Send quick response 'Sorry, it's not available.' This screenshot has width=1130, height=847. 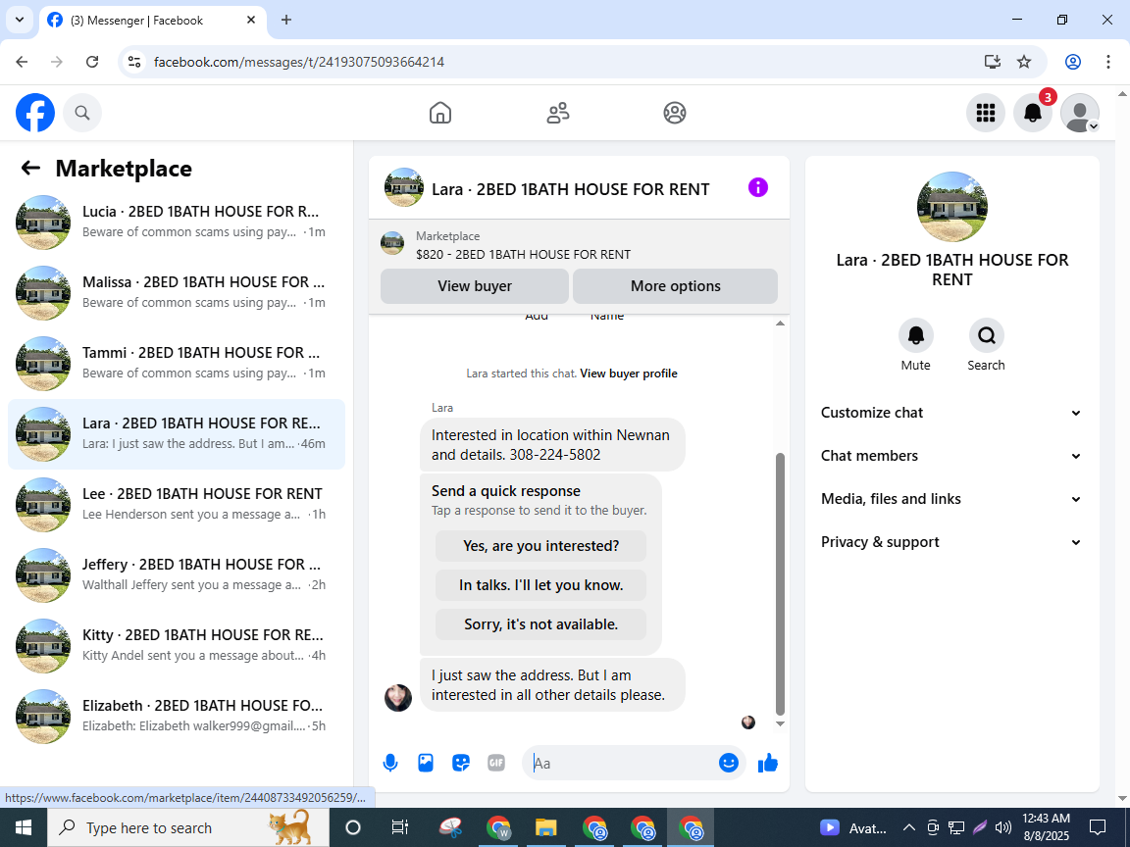point(540,624)
